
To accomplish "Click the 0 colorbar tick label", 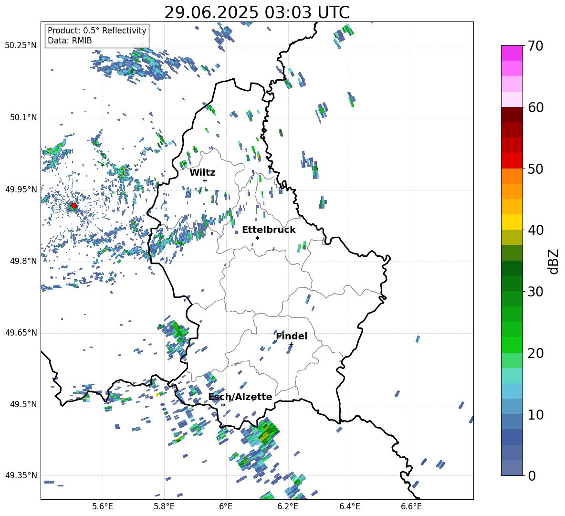I will (532, 476).
